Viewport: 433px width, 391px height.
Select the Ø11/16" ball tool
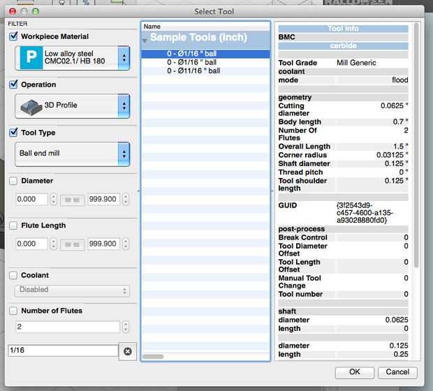coord(205,71)
